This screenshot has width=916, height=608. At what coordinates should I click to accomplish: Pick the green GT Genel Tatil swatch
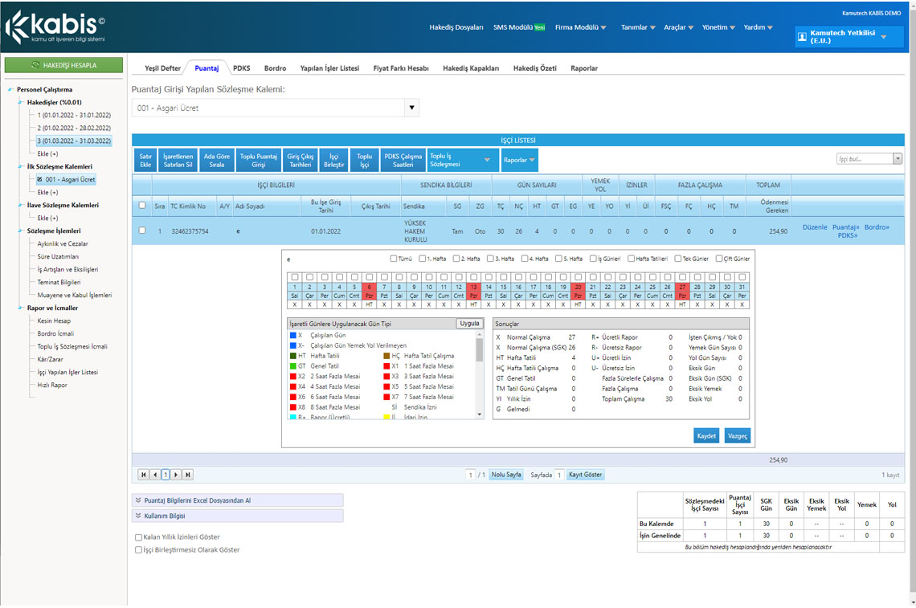click(293, 366)
